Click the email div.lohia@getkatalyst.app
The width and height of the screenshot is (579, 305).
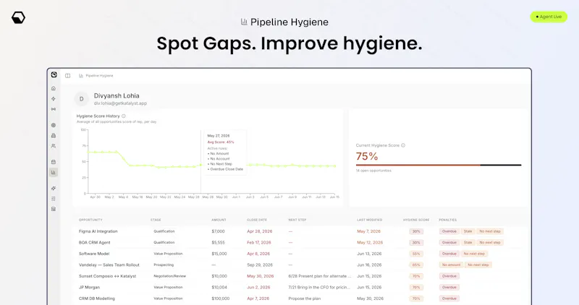[120, 103]
